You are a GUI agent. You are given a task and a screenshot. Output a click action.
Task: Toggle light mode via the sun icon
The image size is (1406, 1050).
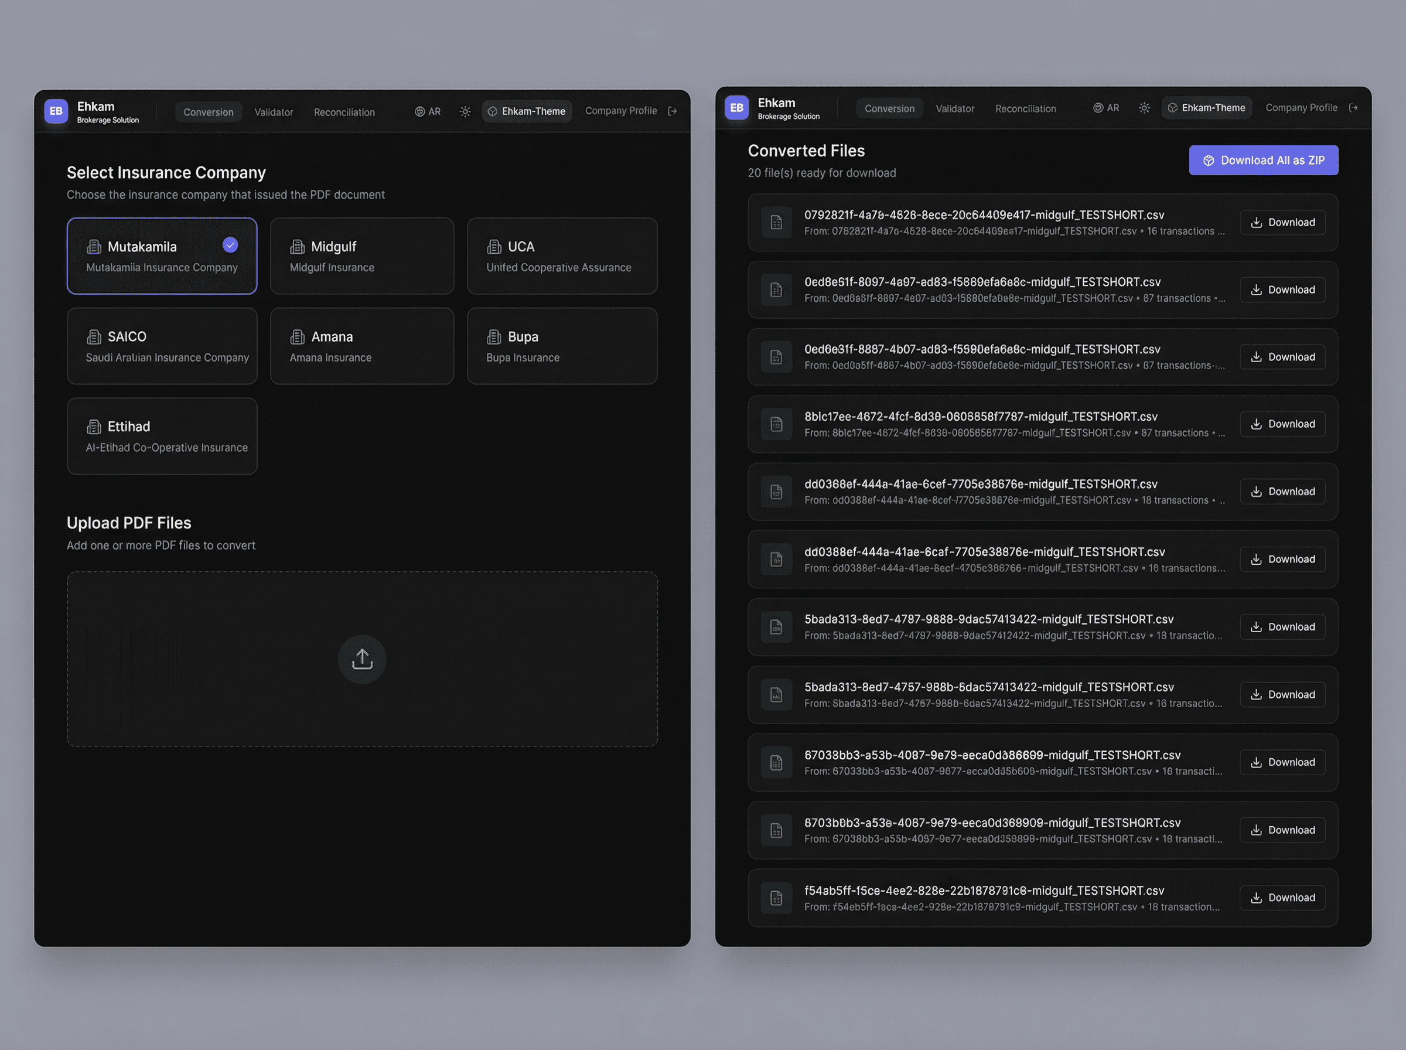465,111
